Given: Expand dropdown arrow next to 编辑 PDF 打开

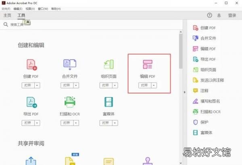Looking at the screenshot, I should tap(154, 85).
